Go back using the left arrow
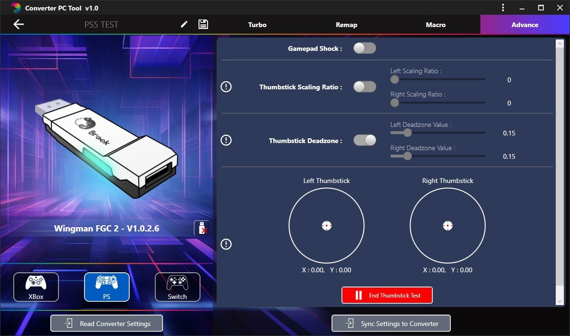This screenshot has height=336, width=570. click(19, 24)
